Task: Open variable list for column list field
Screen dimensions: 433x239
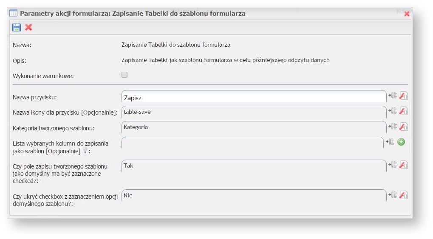Action: tap(390, 142)
